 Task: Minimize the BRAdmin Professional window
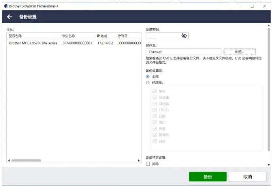tap(239, 6)
